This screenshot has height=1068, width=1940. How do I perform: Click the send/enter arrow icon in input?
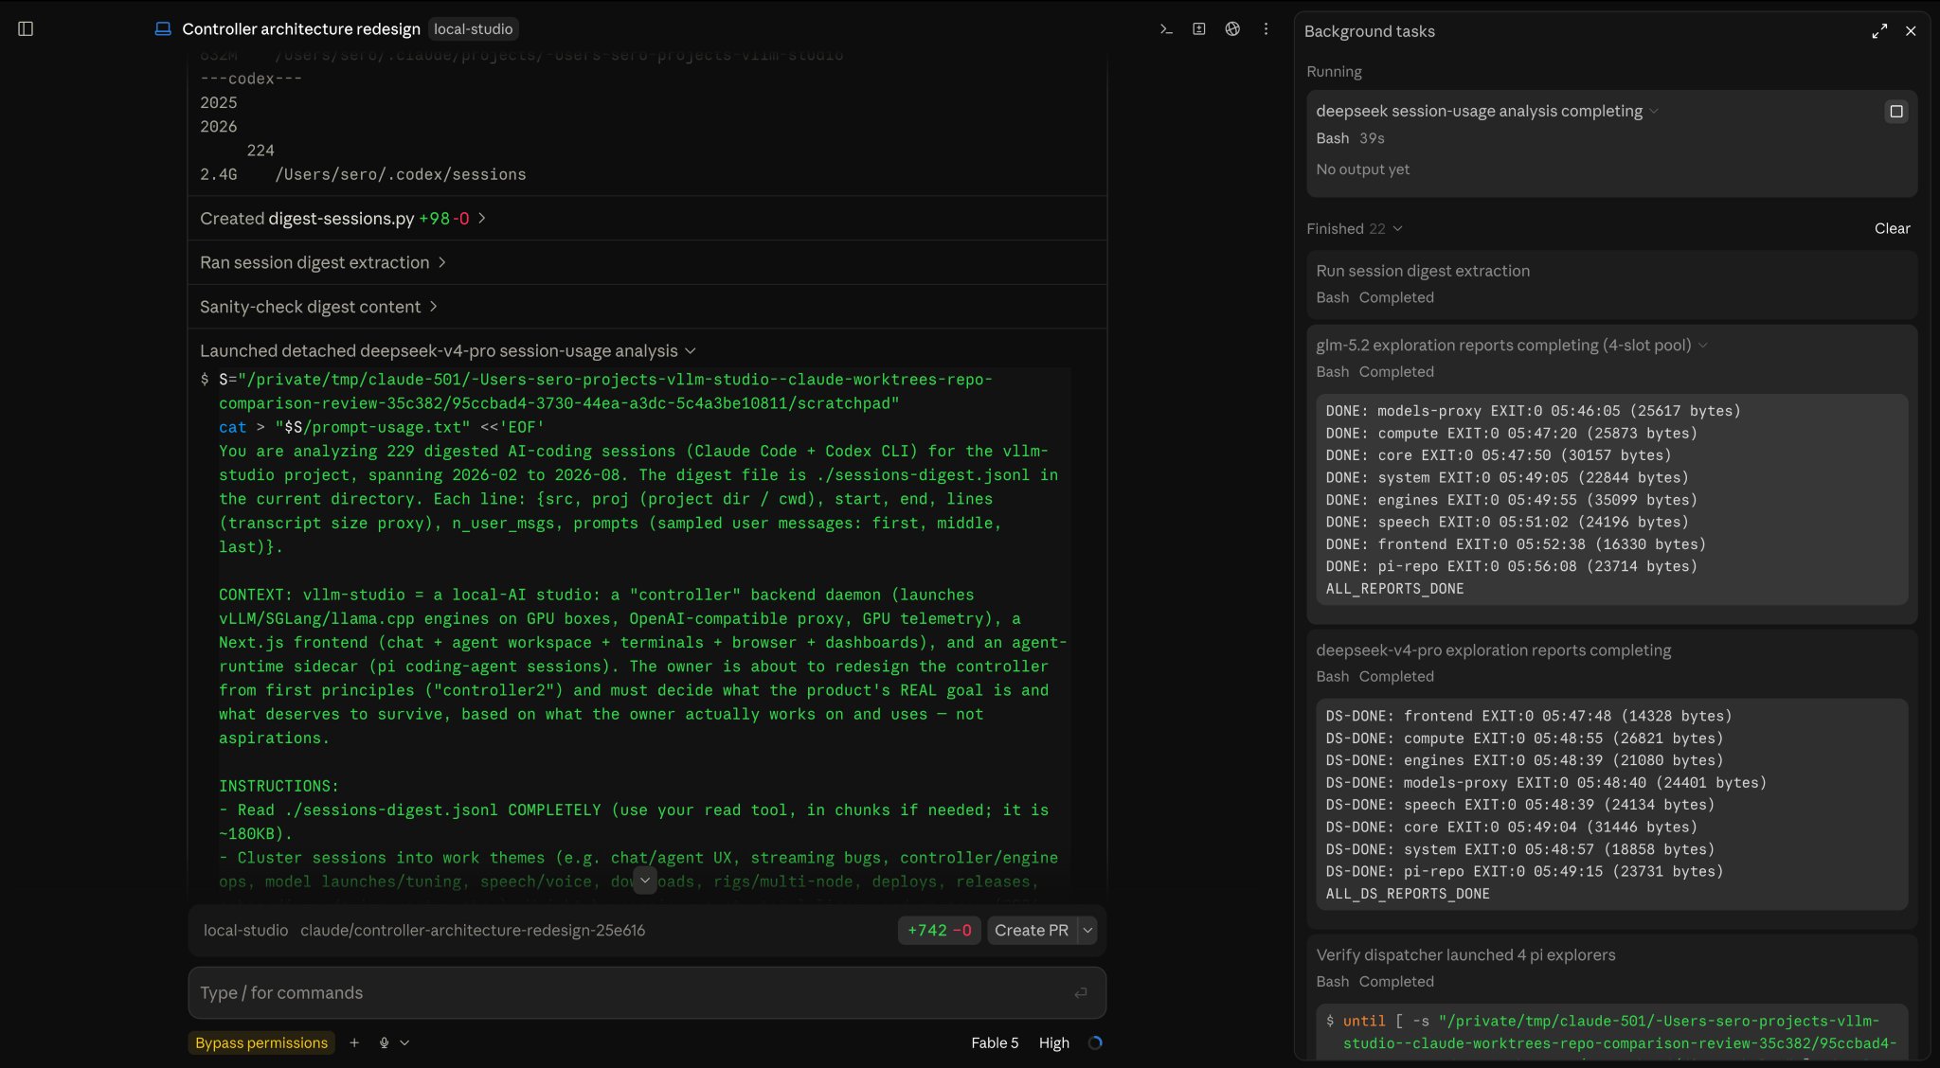point(1081,993)
